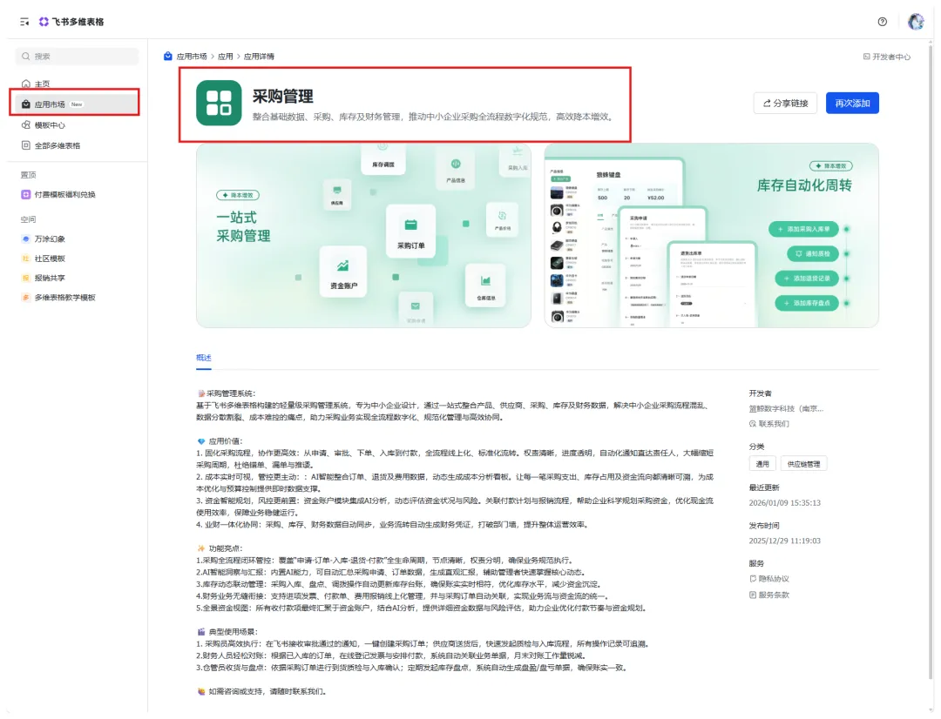The width and height of the screenshot is (941, 719).
Task: Collapse the sidebar with the menu icon
Action: tap(24, 22)
